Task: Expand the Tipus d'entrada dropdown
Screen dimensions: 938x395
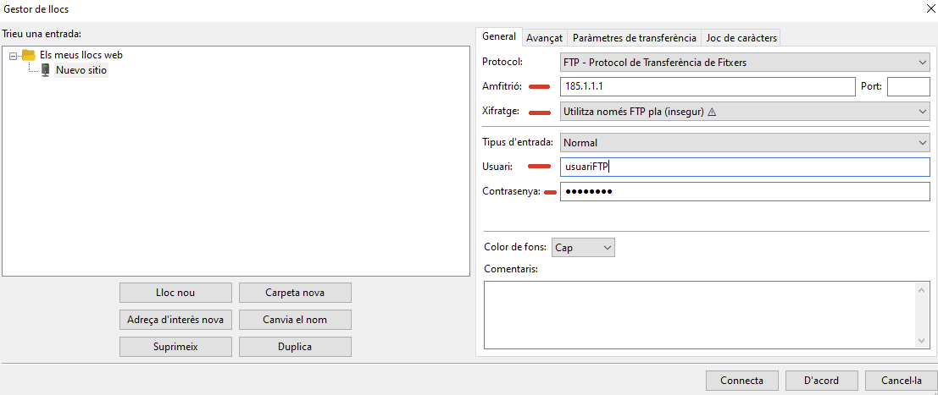Action: tap(745, 143)
